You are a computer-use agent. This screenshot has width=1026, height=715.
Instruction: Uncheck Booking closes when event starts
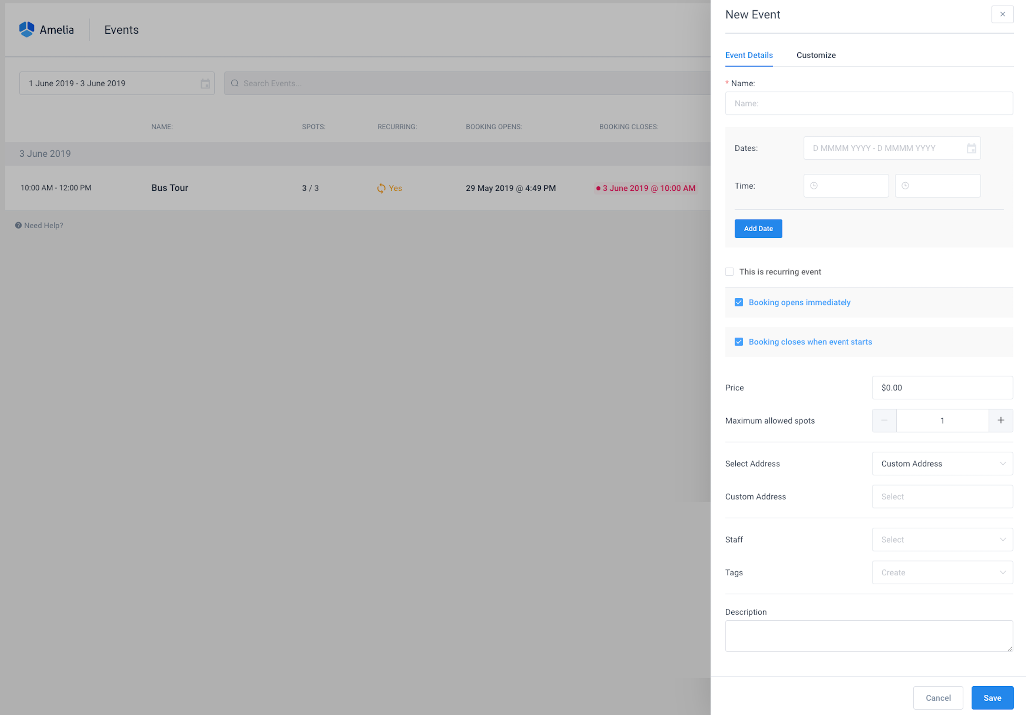pos(739,341)
